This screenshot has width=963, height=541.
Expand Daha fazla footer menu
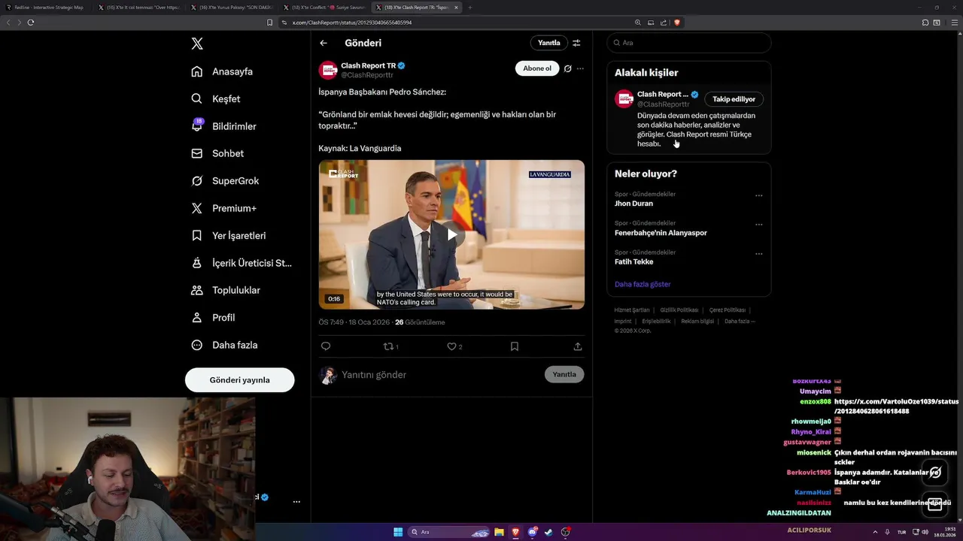point(740,321)
